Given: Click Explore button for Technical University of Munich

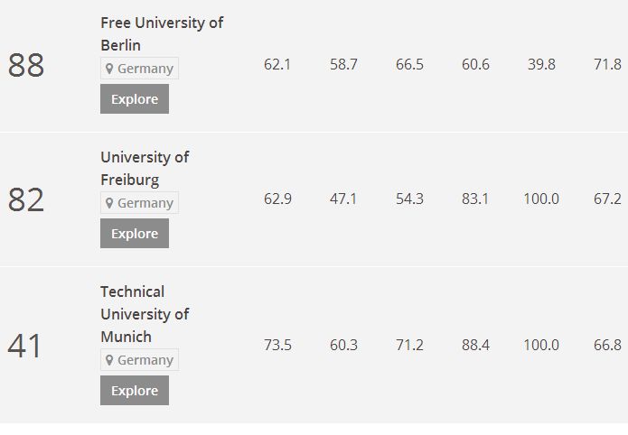Looking at the screenshot, I should [134, 391].
